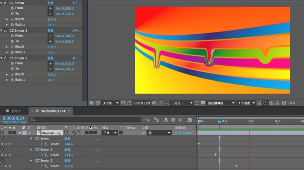Toggle the CC Smear fx switch in effect controls
The image size is (304, 170).
point(6,3)
